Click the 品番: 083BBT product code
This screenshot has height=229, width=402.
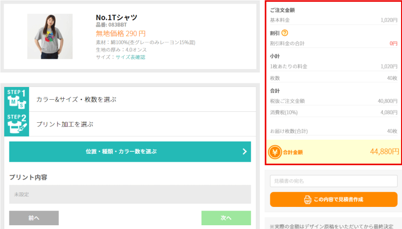pos(111,25)
